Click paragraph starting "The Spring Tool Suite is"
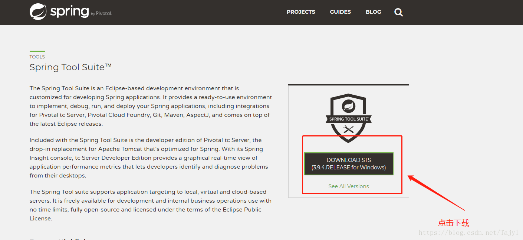 151,106
